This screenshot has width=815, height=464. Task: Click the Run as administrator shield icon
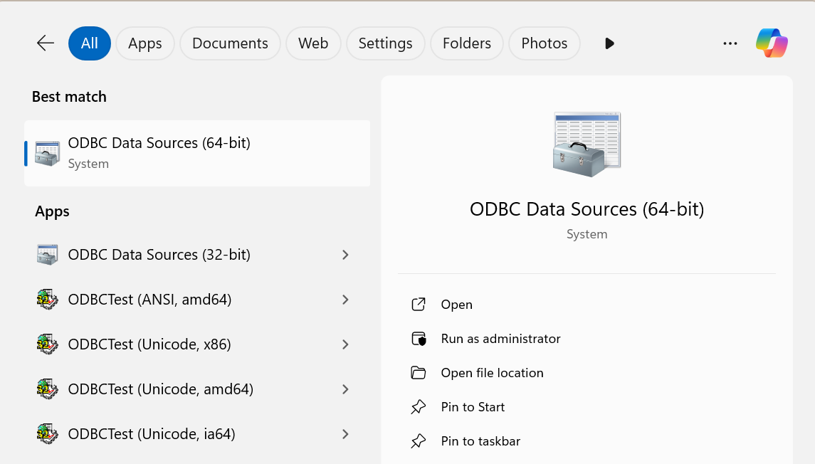(420, 338)
